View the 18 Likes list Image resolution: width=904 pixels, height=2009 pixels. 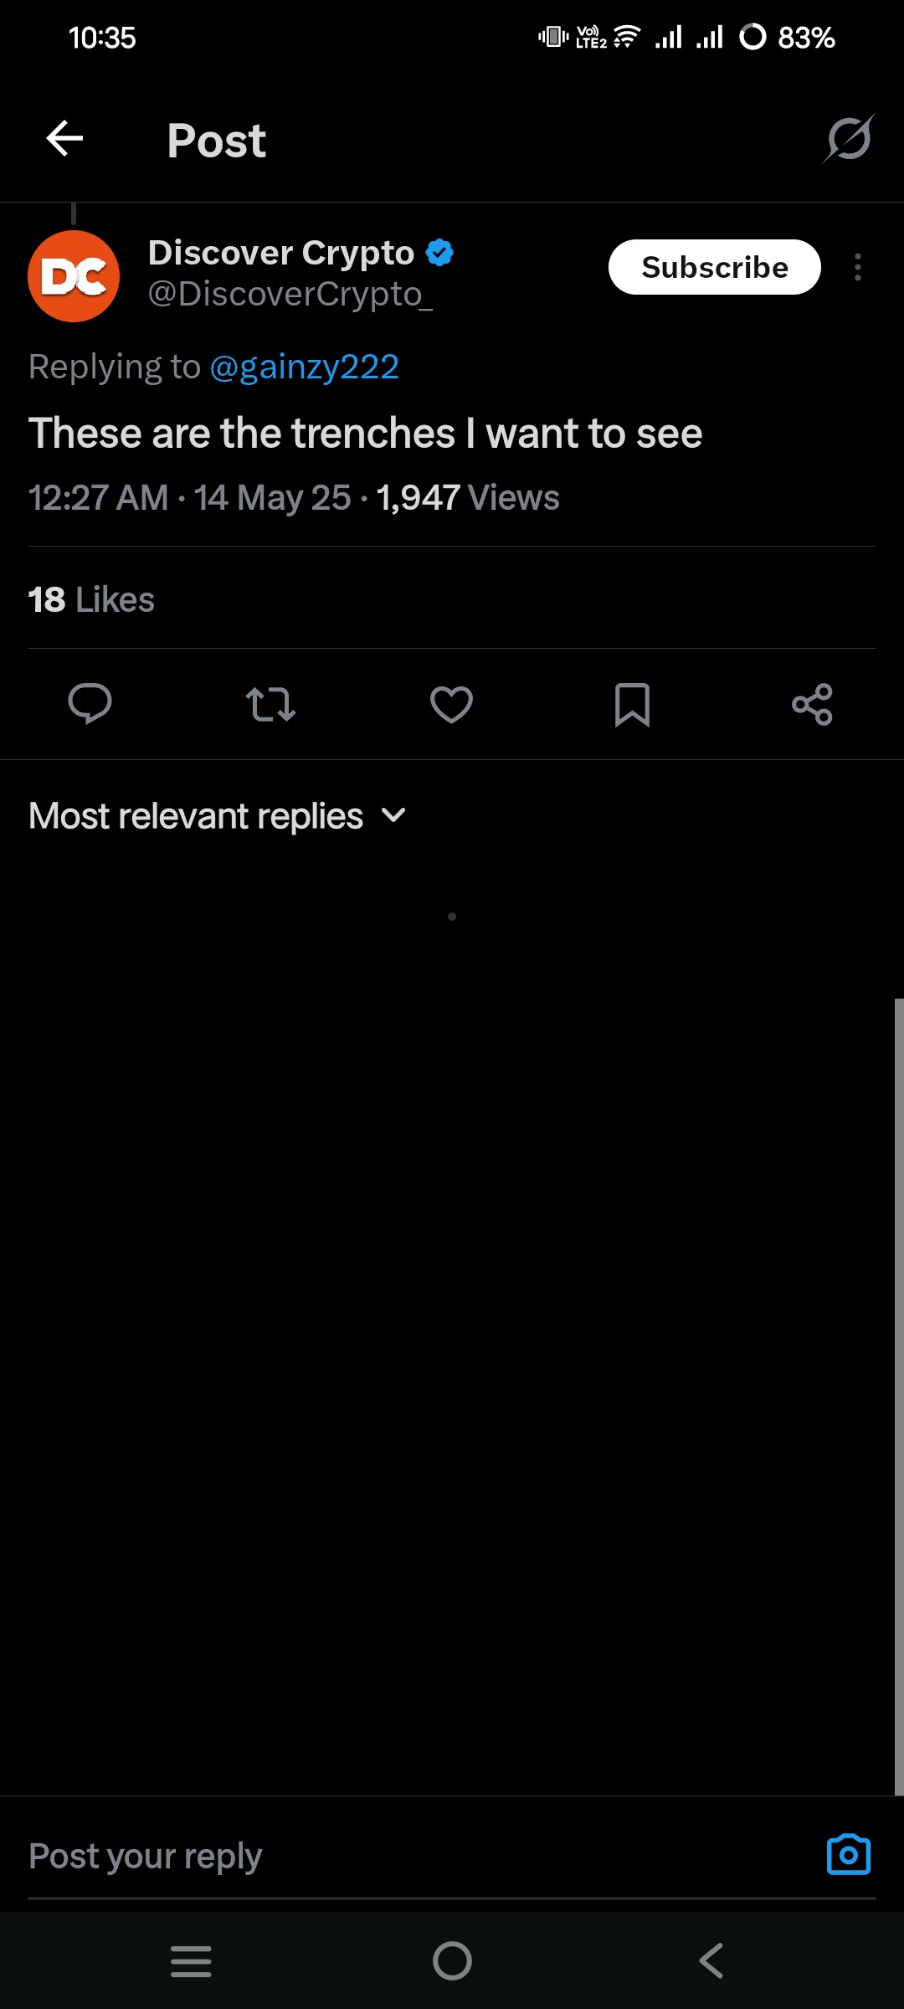pos(91,599)
